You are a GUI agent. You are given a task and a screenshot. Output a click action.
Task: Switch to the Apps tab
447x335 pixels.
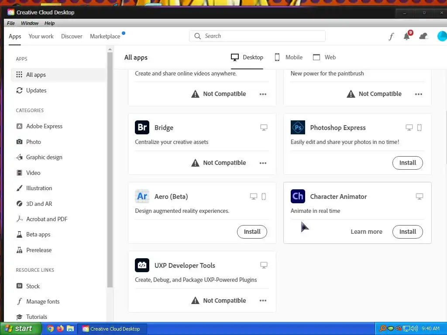(x=15, y=36)
